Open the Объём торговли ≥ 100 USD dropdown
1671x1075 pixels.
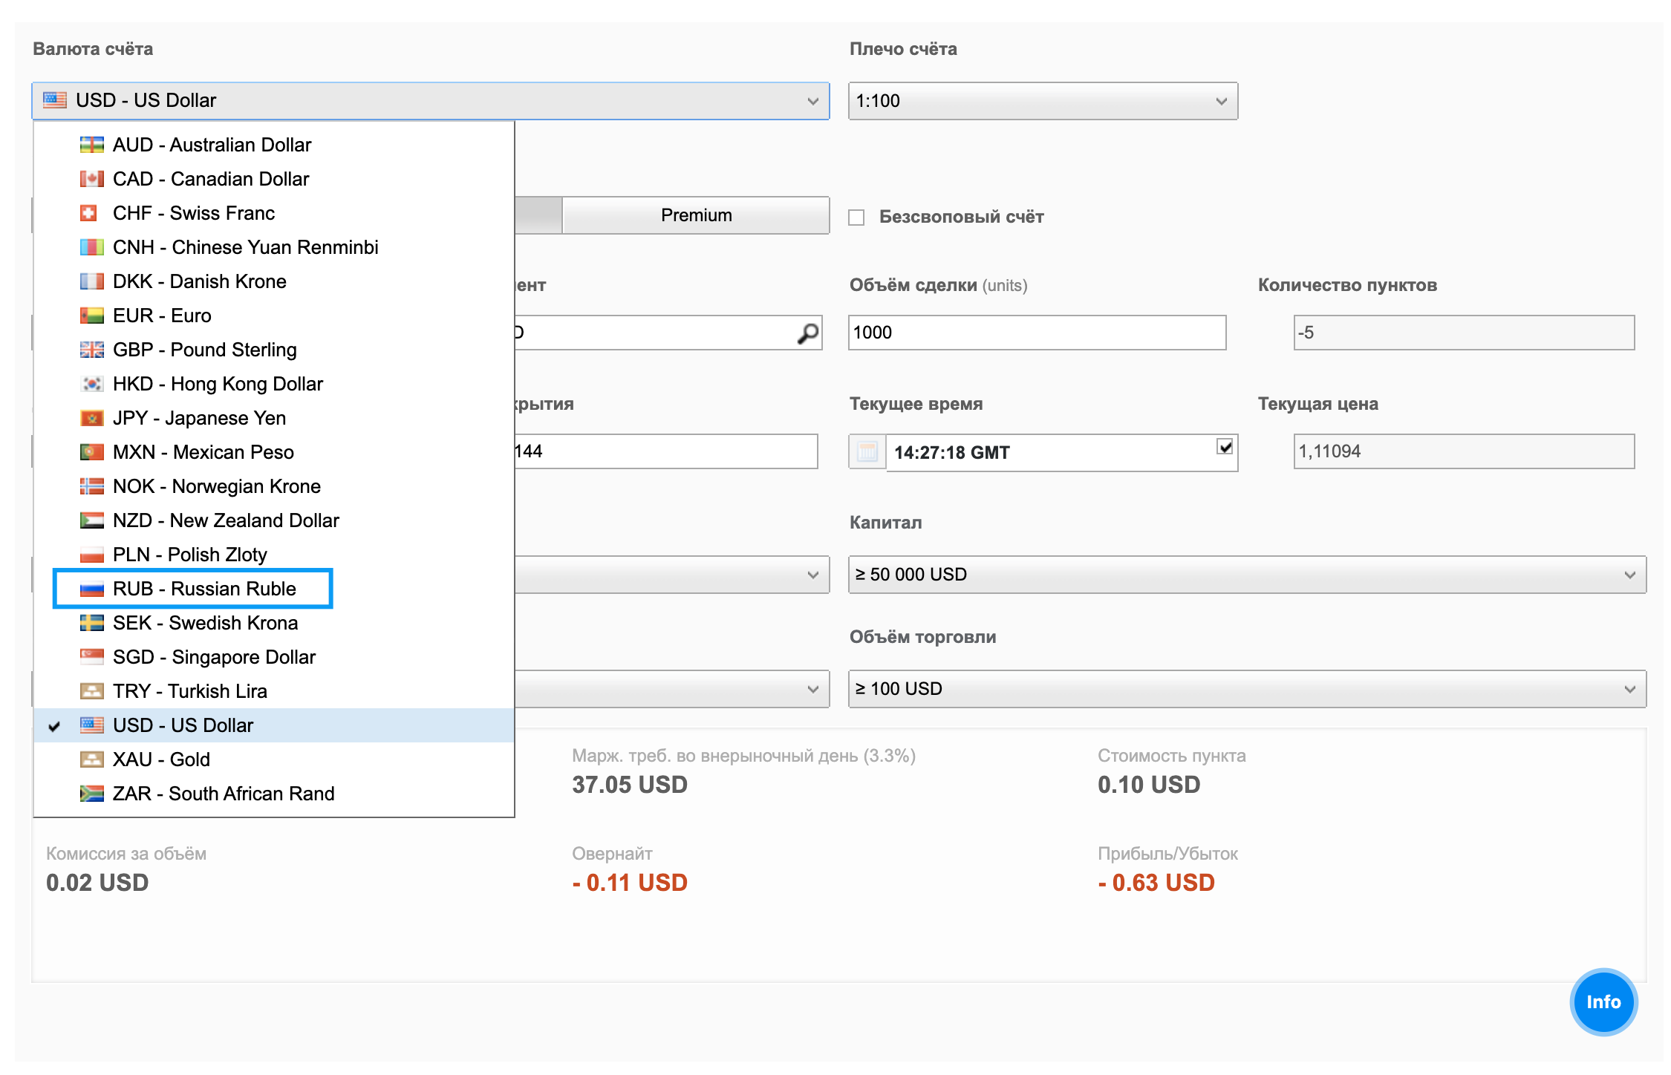click(1246, 689)
